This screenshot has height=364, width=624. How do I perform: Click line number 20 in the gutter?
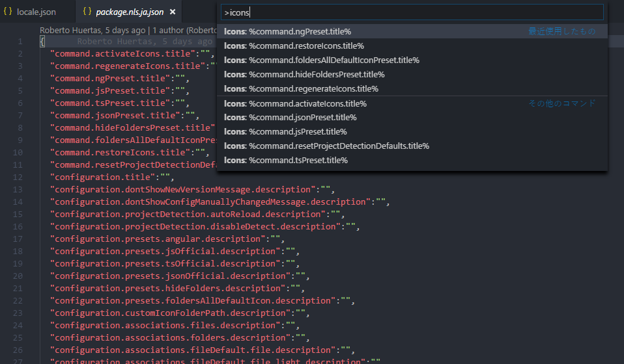click(x=18, y=276)
